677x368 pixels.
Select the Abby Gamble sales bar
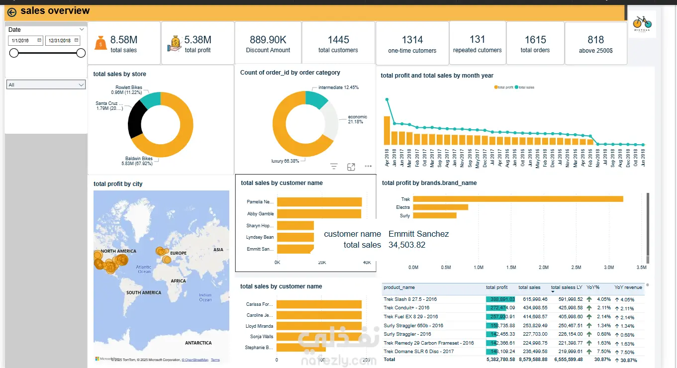tap(319, 214)
